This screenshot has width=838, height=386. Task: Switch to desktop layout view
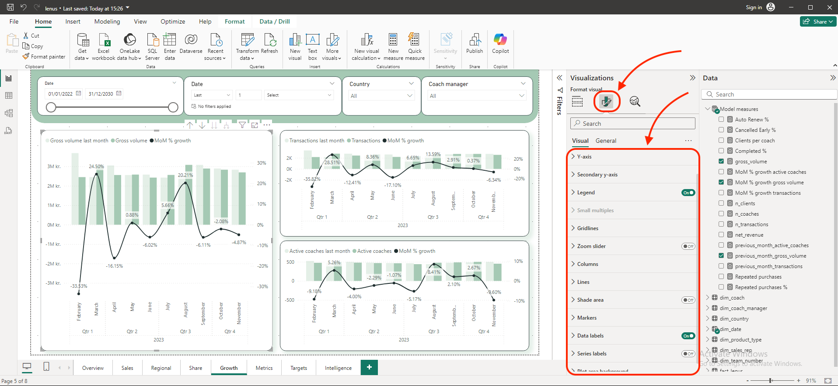coord(27,367)
